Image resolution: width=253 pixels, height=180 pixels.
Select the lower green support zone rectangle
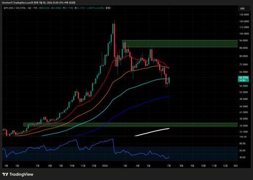(x=130, y=124)
